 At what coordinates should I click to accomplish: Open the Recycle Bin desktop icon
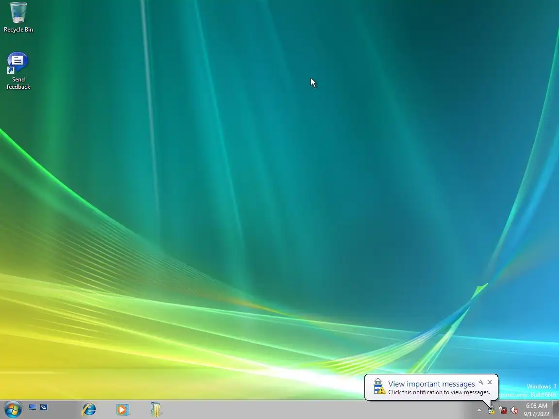(x=18, y=17)
